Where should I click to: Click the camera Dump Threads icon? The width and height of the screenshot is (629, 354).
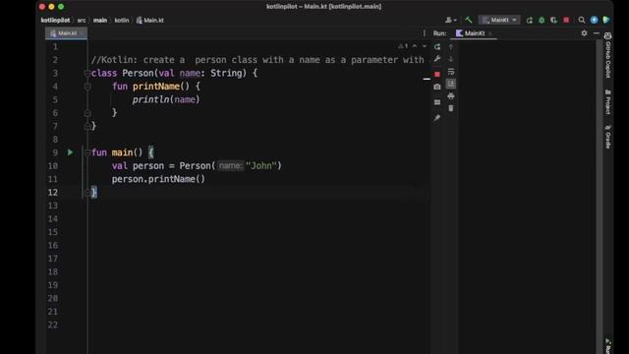point(437,87)
